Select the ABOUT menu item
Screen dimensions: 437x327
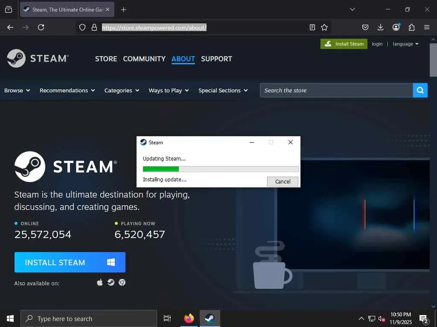(x=183, y=59)
